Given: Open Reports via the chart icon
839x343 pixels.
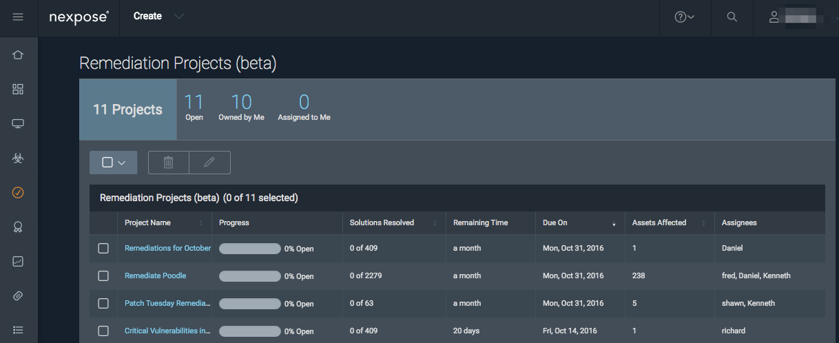Looking at the screenshot, I should (x=18, y=262).
